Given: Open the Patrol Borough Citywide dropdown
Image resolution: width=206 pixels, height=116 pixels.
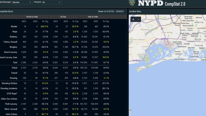Looking at the screenshot, I should pyautogui.click(x=22, y=2).
